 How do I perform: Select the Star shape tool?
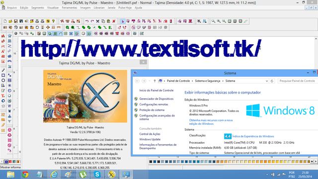pyautogui.click(x=3, y=106)
